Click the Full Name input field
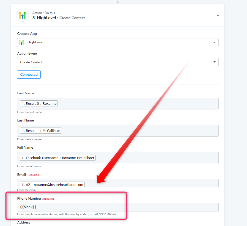Image resolution: width=247 pixels, height=226 pixels. [118, 158]
